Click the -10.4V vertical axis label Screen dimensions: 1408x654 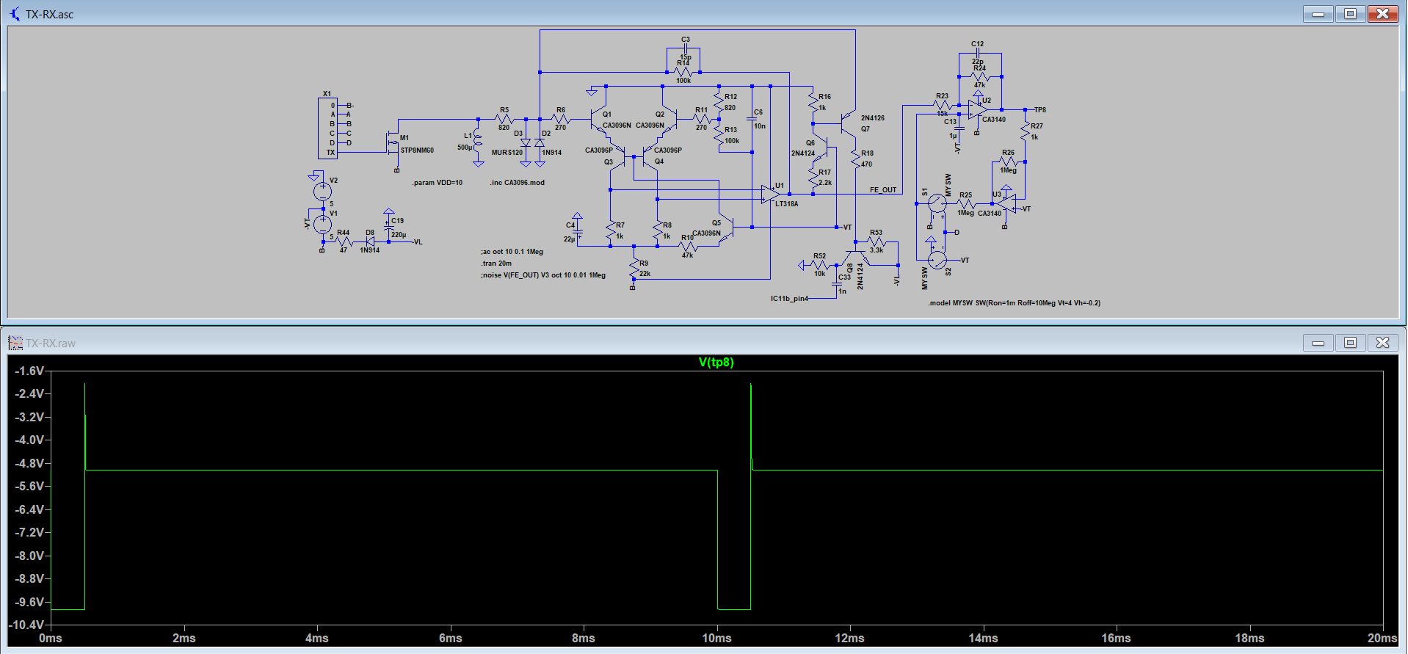(26, 625)
